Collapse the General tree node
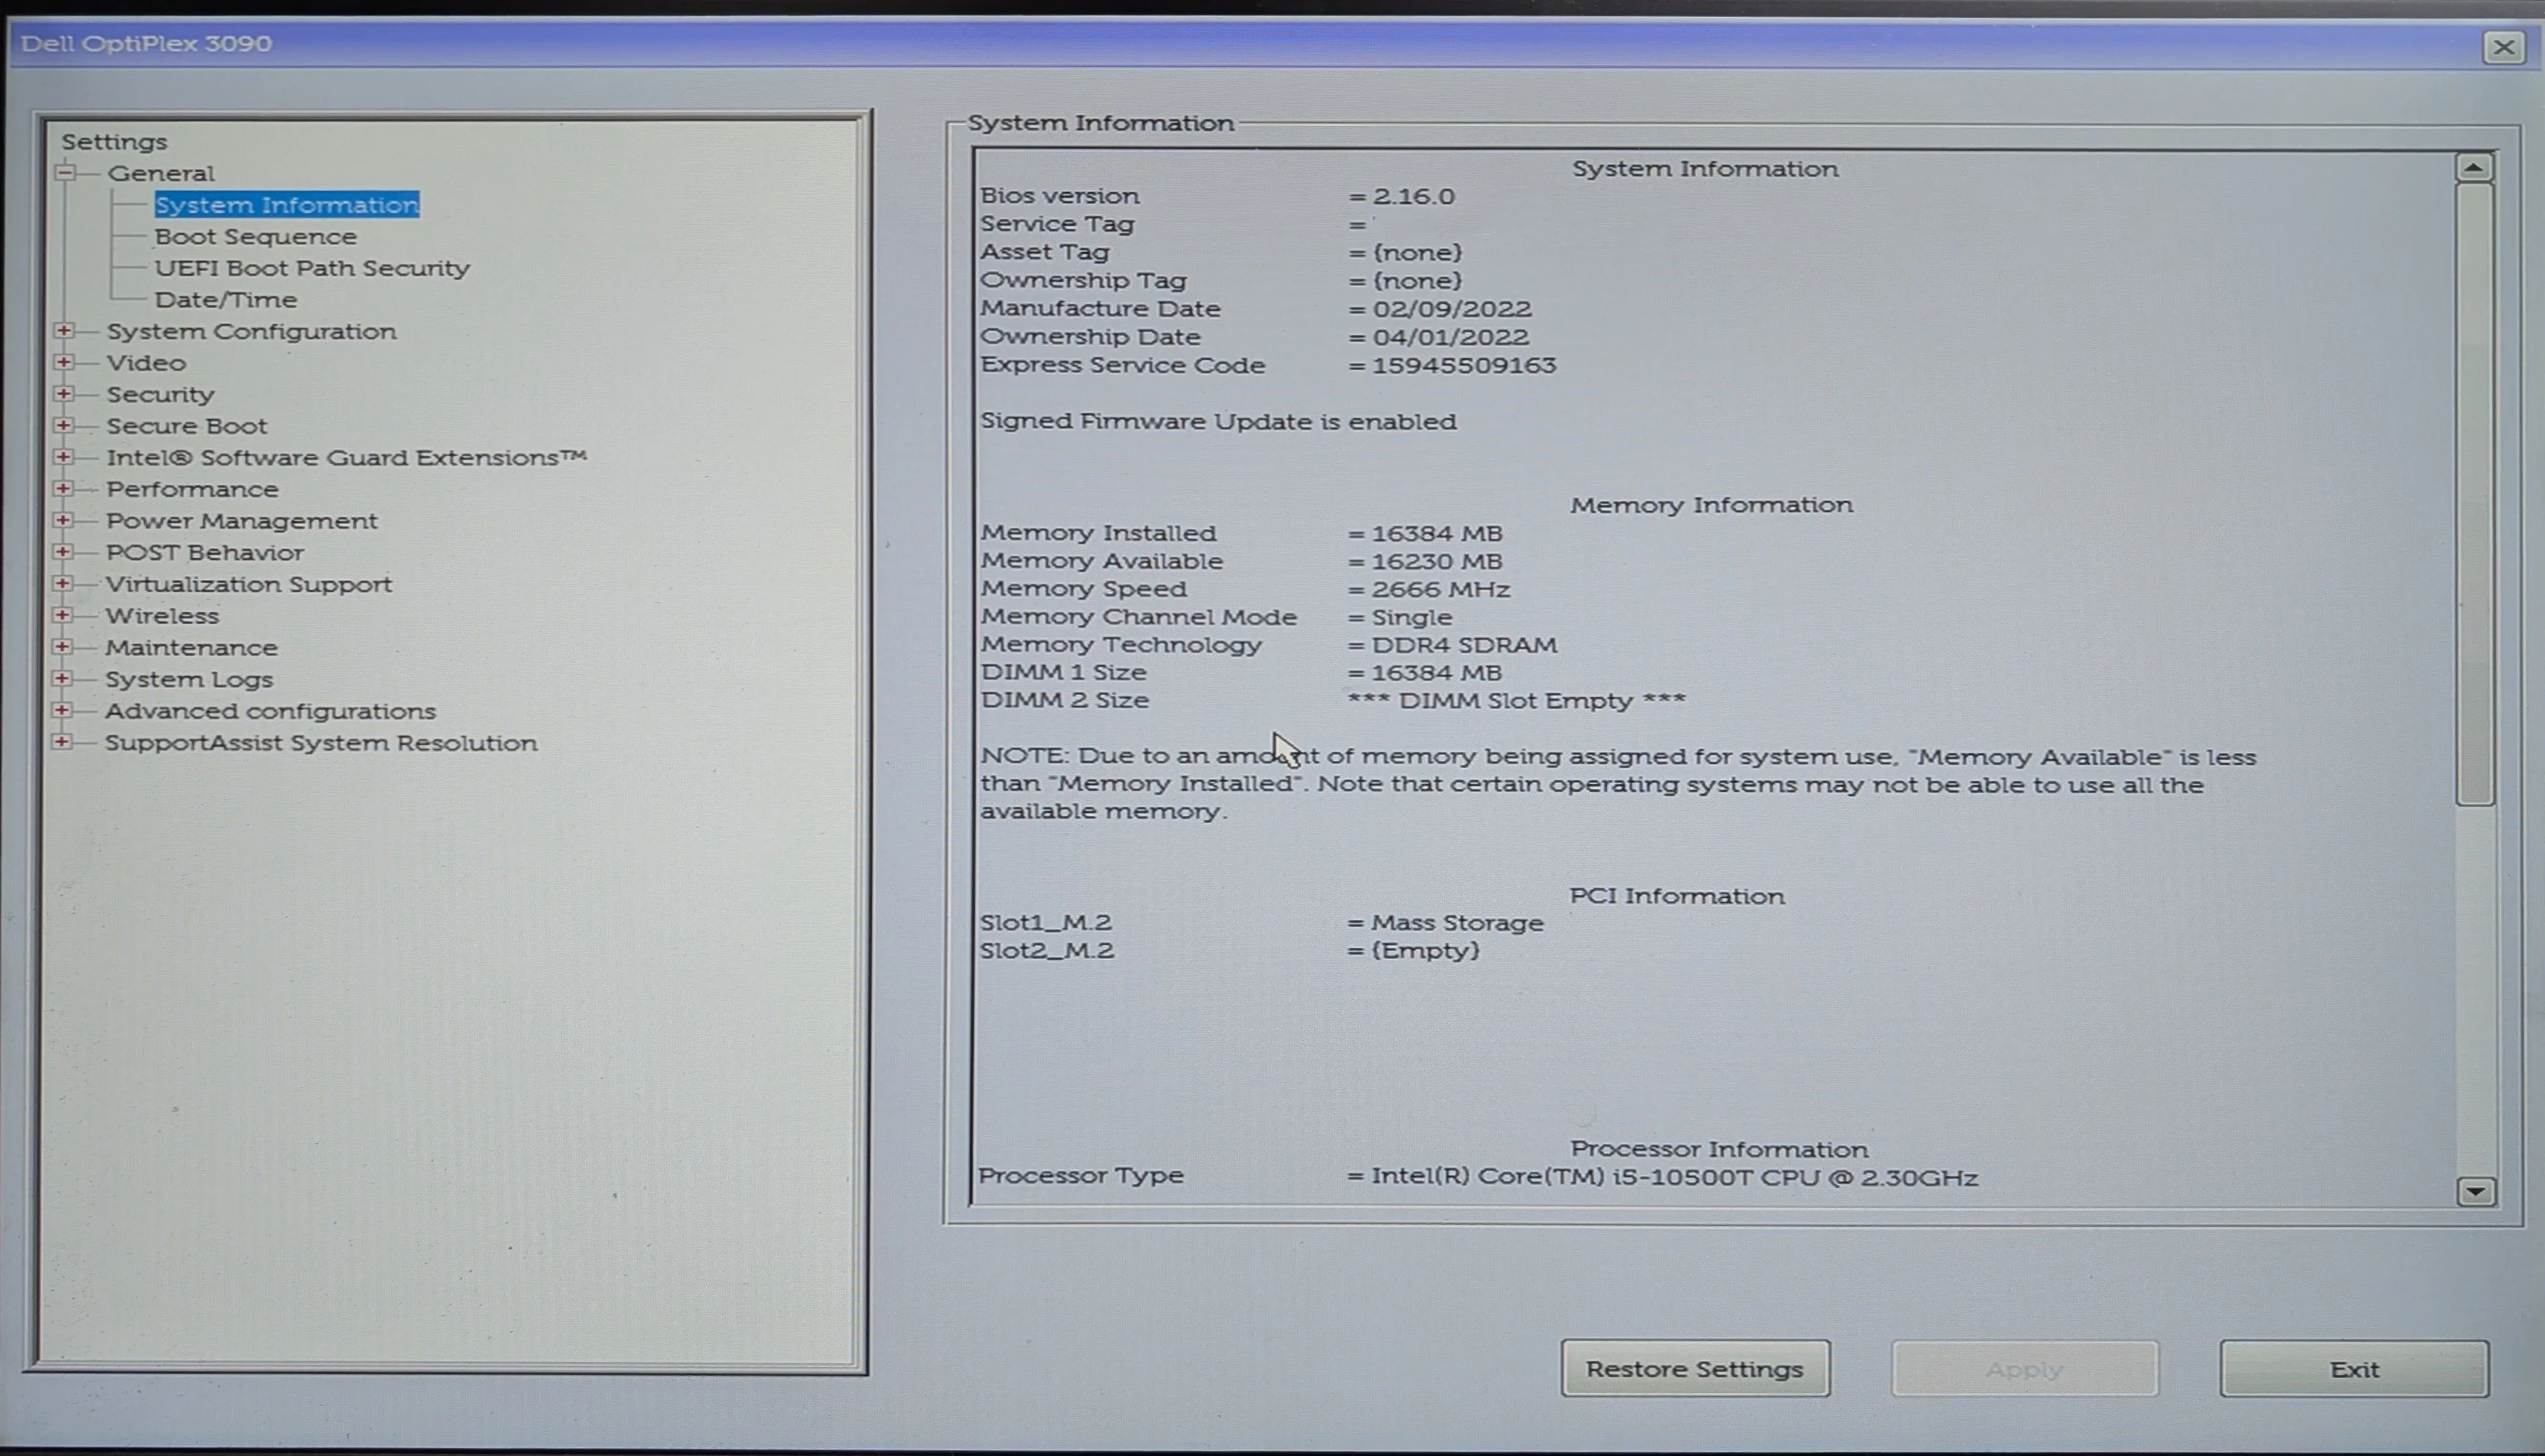The width and height of the screenshot is (2545, 1456). coord(65,172)
